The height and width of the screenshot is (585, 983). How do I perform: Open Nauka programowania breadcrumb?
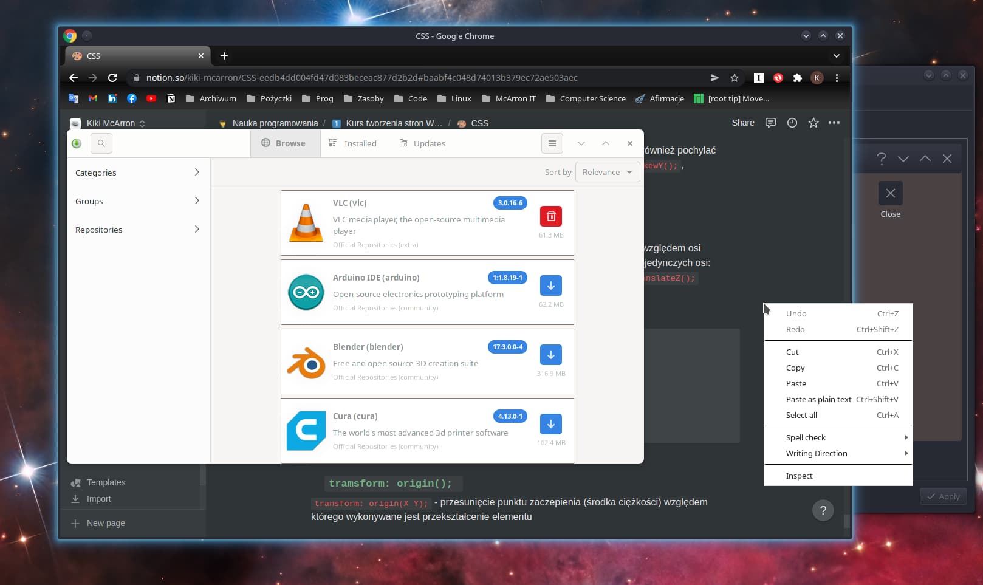(x=269, y=123)
